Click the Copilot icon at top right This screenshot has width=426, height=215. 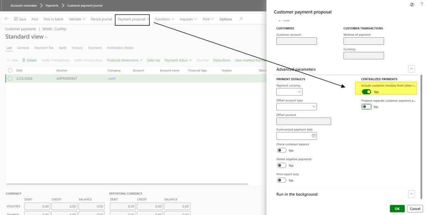click(412, 4)
